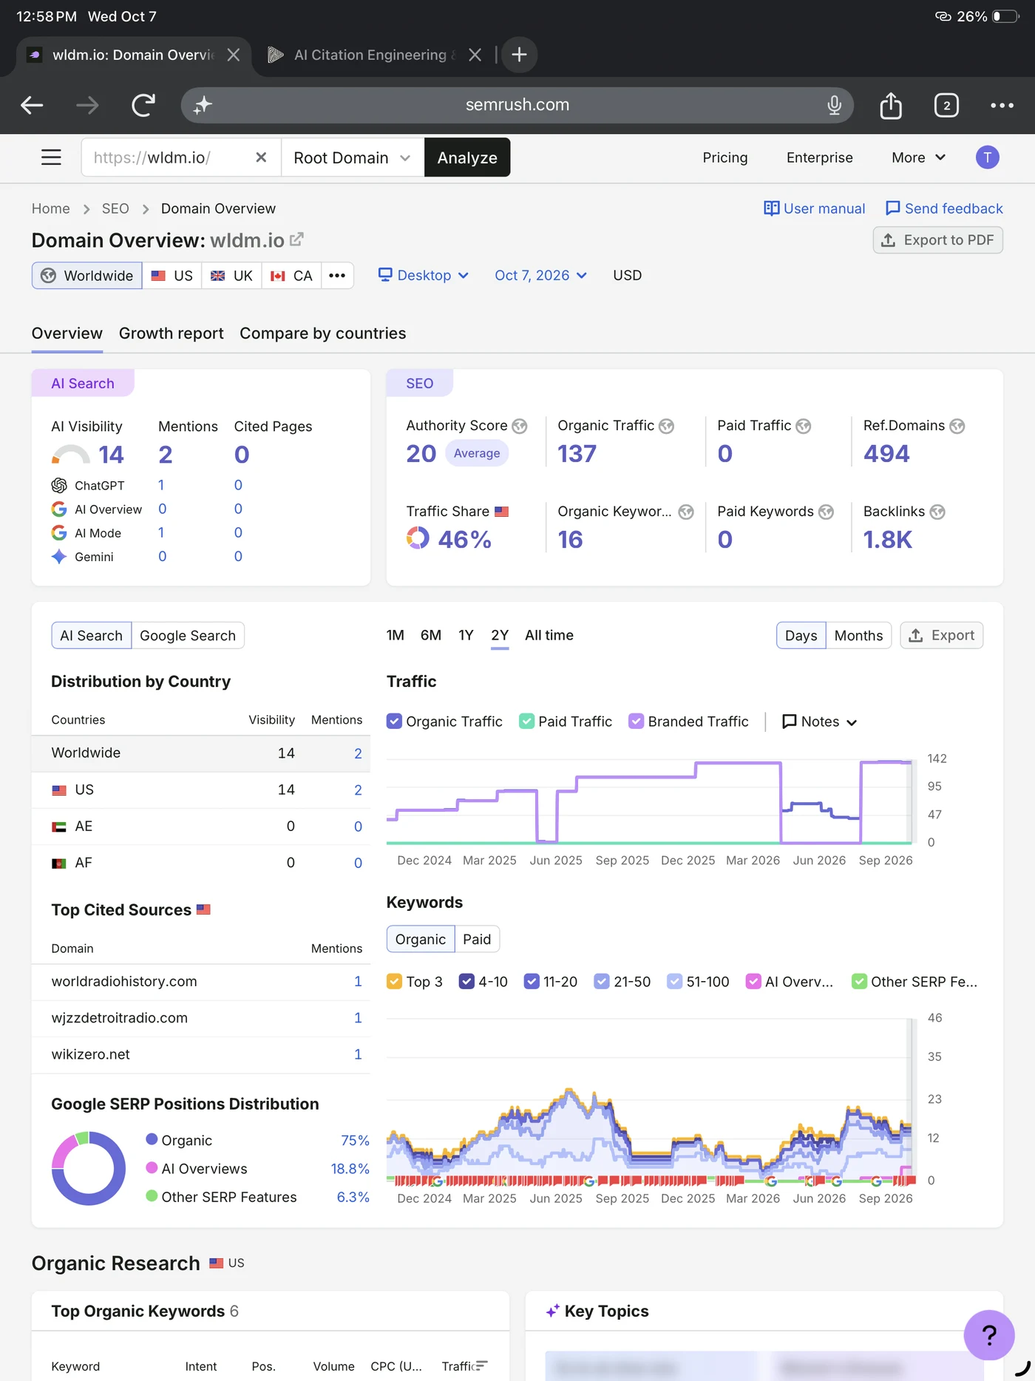Tap the microphone icon in address bar
Image resolution: width=1035 pixels, height=1381 pixels.
[834, 105]
